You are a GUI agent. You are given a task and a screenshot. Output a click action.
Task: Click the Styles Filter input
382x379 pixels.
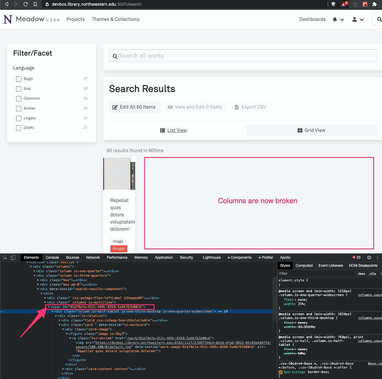pyautogui.click(x=316, y=274)
